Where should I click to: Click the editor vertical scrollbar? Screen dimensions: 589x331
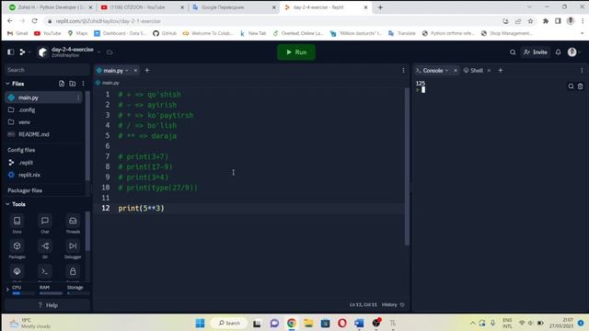(407, 166)
